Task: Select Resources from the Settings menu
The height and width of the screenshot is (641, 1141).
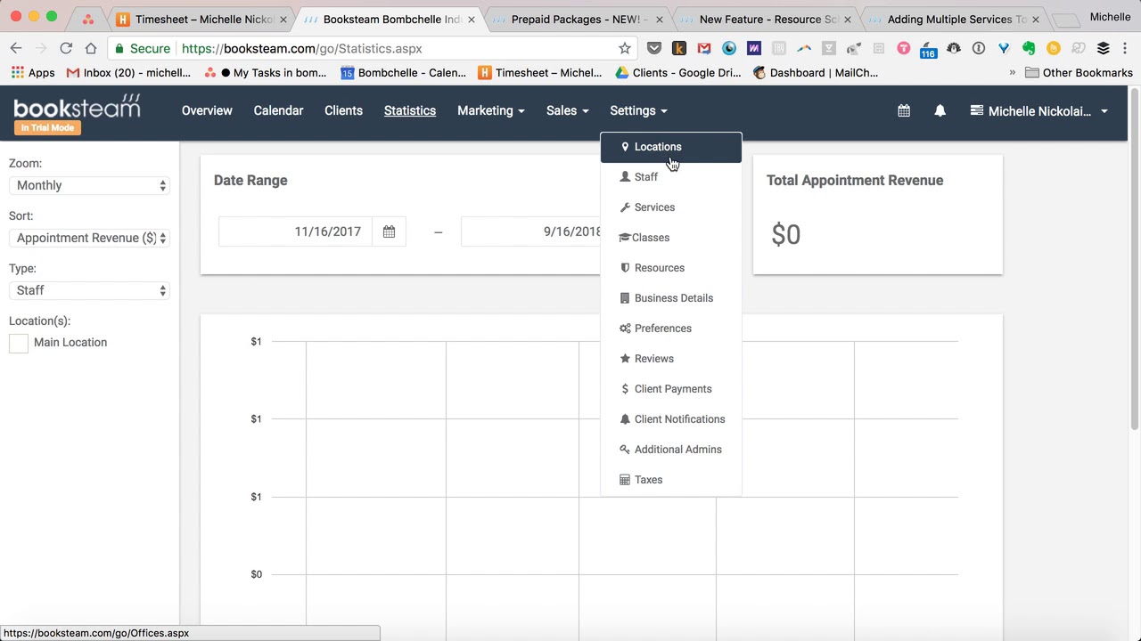Action: 671,268
